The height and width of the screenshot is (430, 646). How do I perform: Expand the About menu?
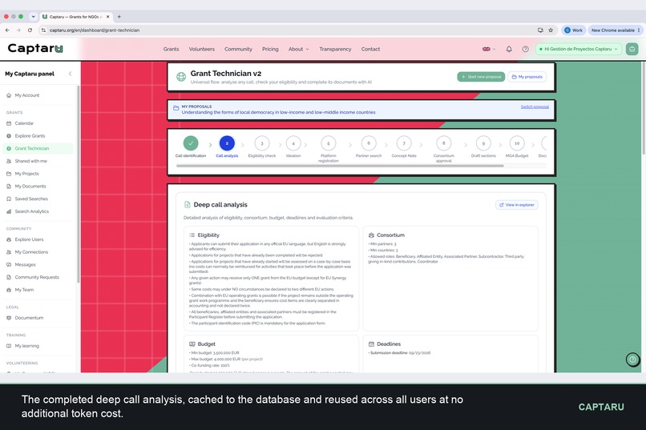(298, 49)
